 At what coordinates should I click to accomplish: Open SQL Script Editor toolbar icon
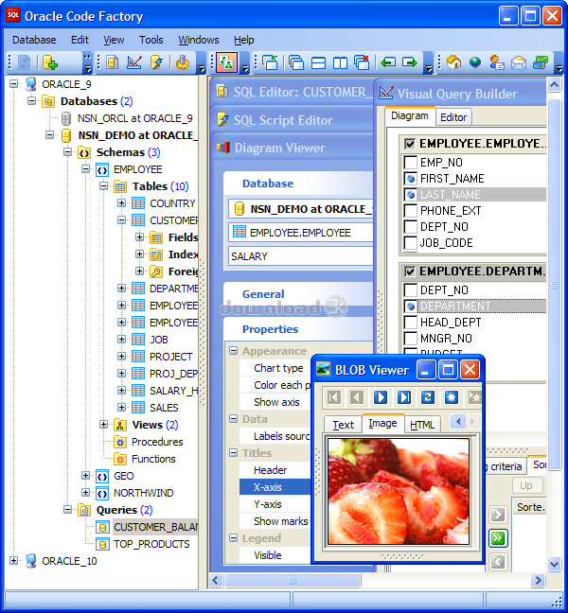156,62
